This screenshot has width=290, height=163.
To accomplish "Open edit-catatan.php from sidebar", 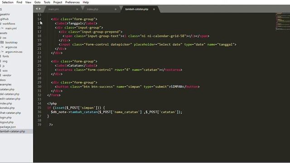I will (x=10, y=99).
